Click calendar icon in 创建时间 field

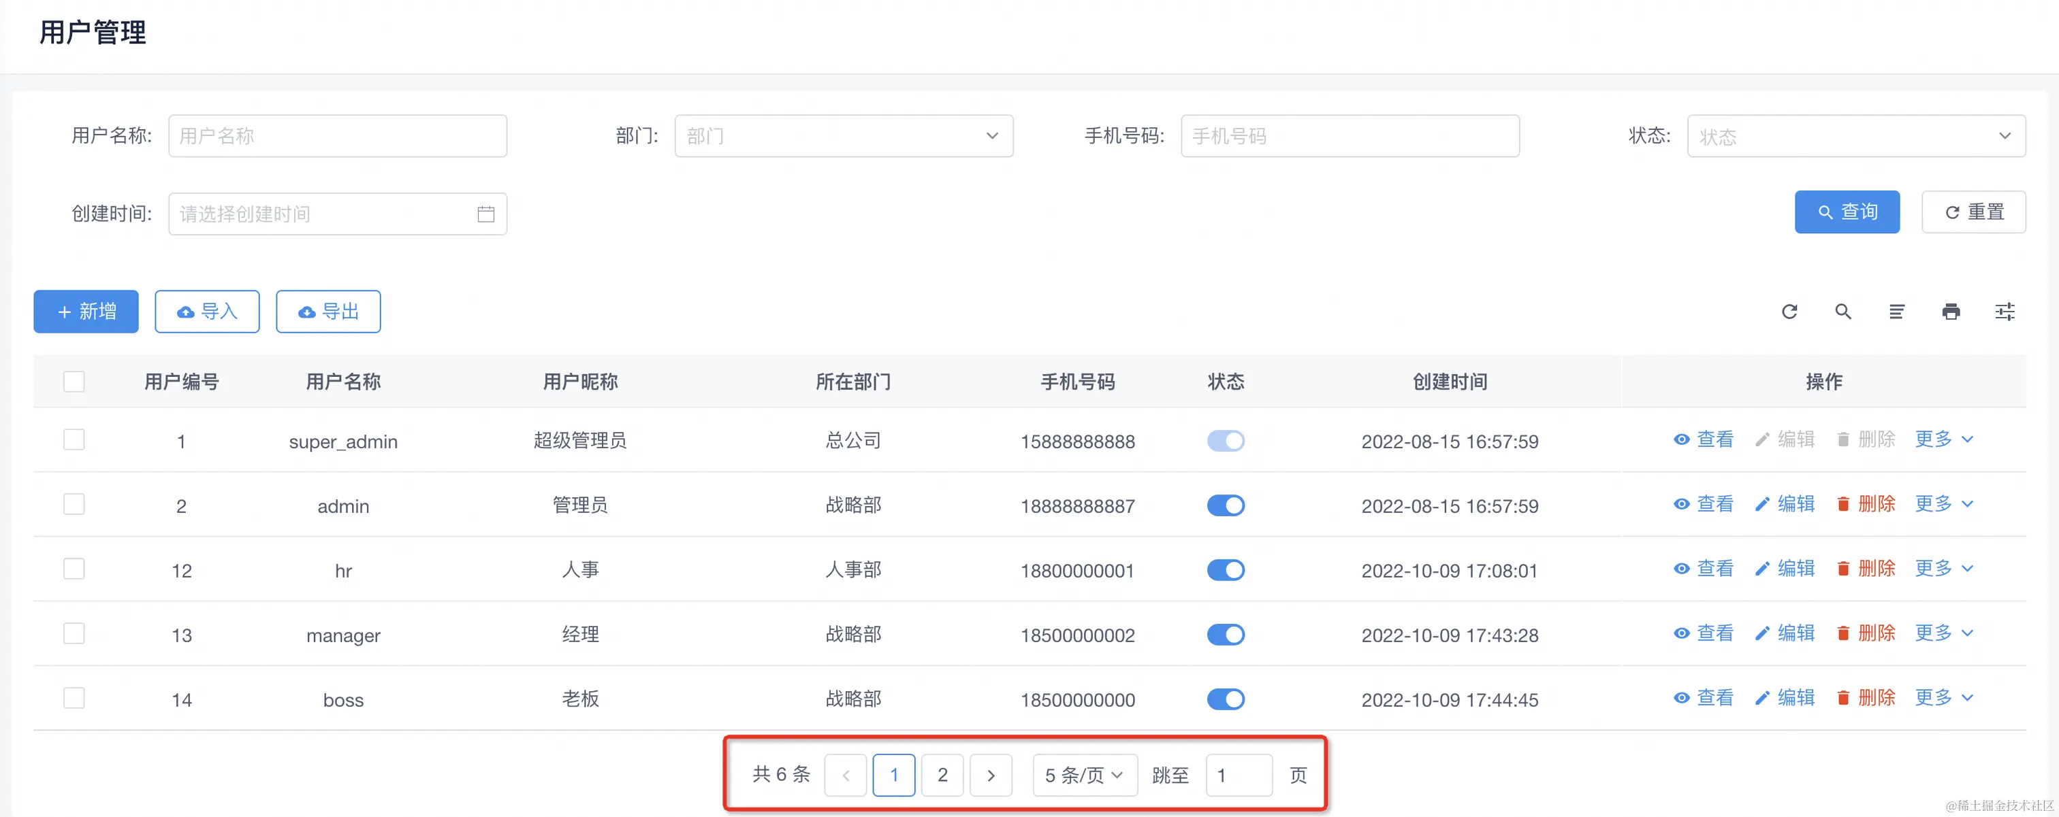(x=485, y=214)
